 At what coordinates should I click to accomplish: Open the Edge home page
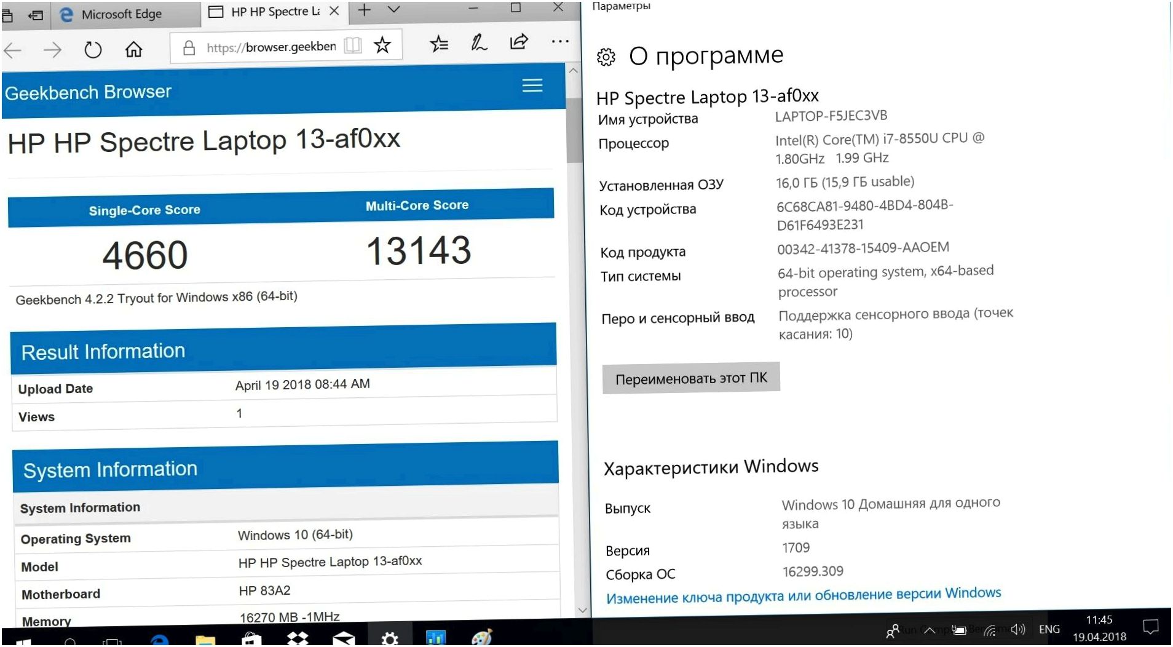point(133,49)
